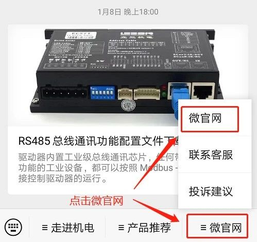Click the 1月8日 晚上18:00 timestamp

tap(128, 12)
